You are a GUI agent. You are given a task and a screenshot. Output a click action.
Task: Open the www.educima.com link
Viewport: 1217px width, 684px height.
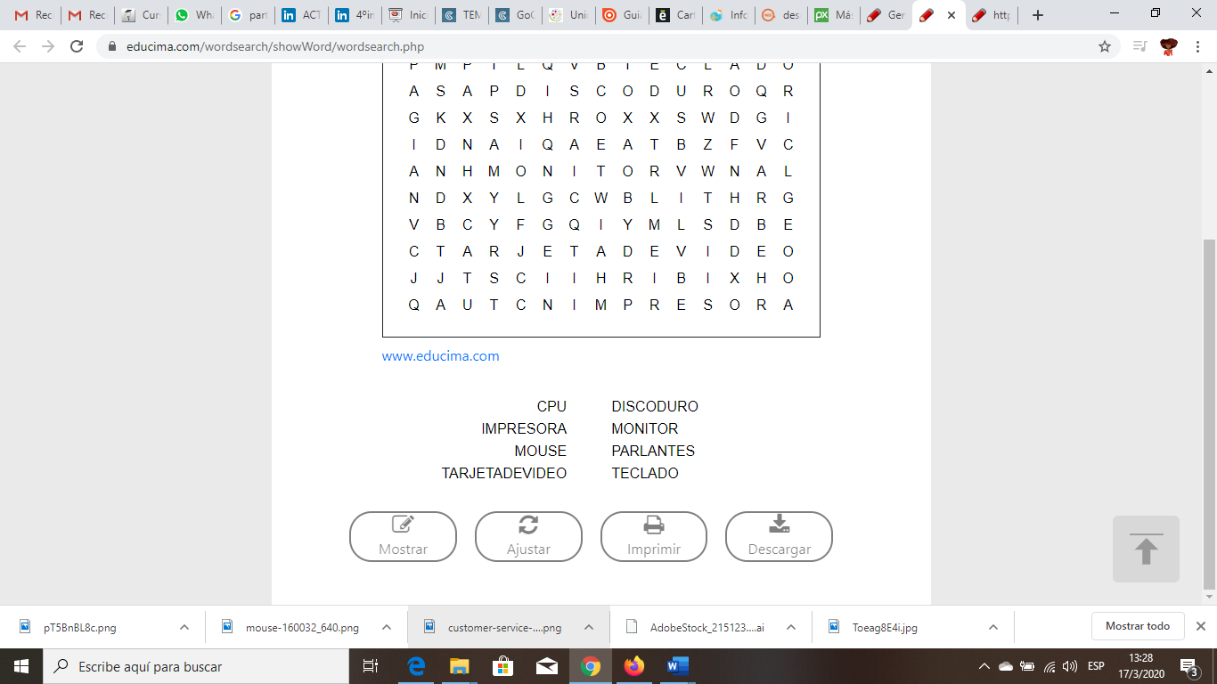441,356
